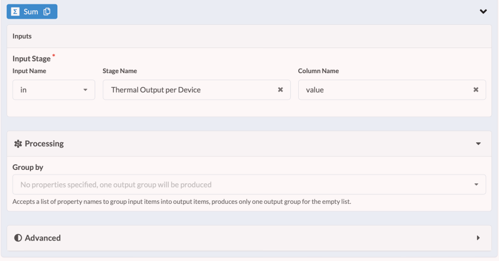Collapse the Processing section arrow
The height and width of the screenshot is (261, 499).
click(478, 144)
